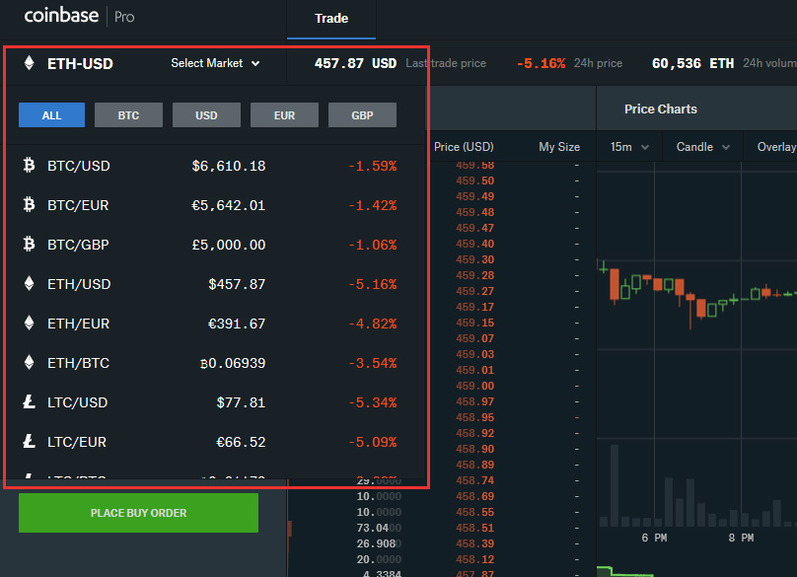The width and height of the screenshot is (797, 577).
Task: Open the 15m timeframe dropdown
Action: [629, 147]
